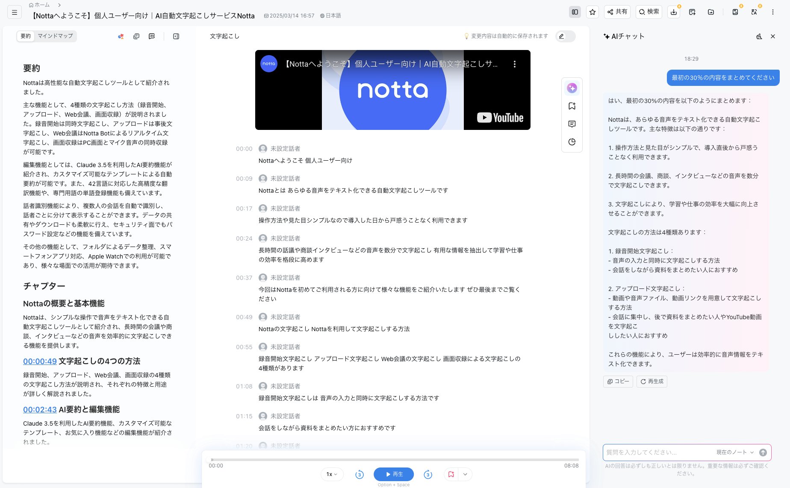Copy the summary with the copy icon
Image resolution: width=790 pixels, height=488 pixels.
[x=136, y=36]
